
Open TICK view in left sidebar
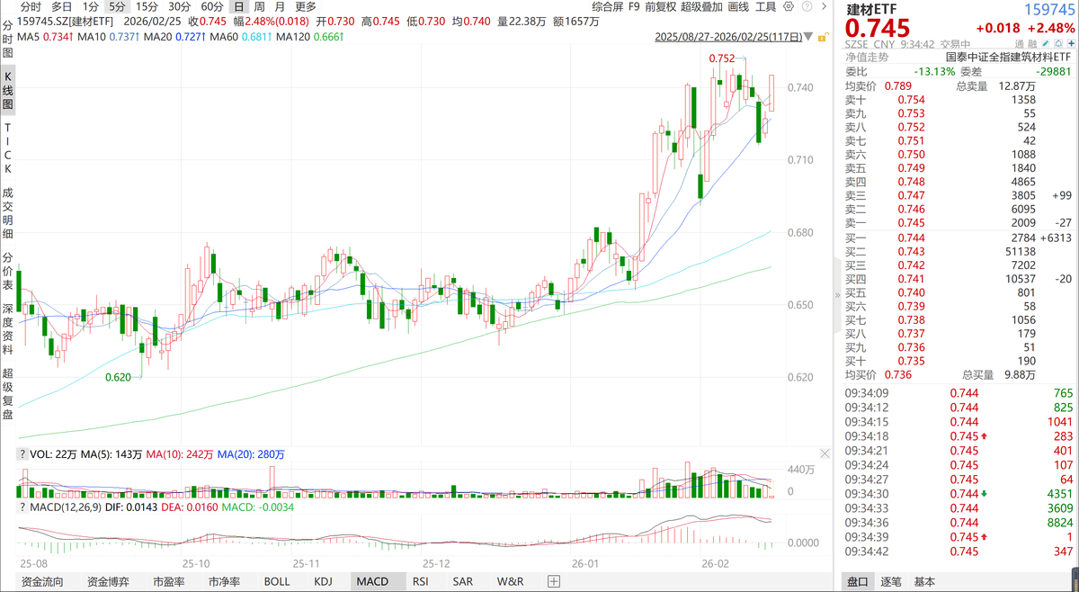8,148
